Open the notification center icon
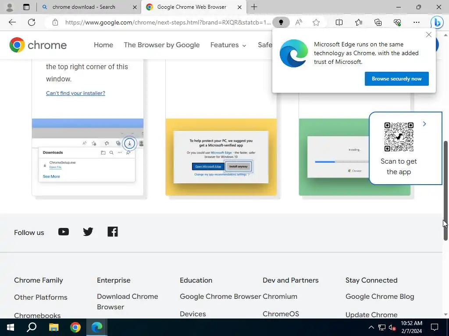Viewport: 449px width, 336px height. click(x=435, y=327)
